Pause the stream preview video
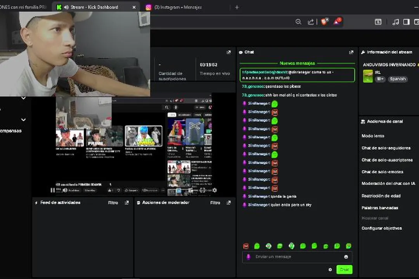This screenshot has width=419, height=279. point(52,190)
